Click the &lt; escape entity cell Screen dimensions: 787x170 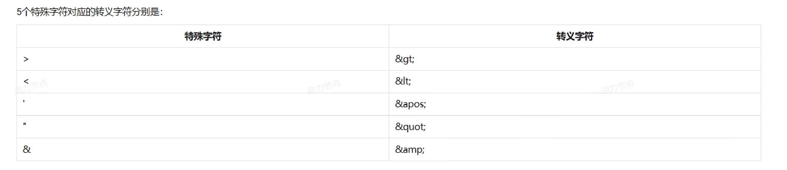click(403, 81)
